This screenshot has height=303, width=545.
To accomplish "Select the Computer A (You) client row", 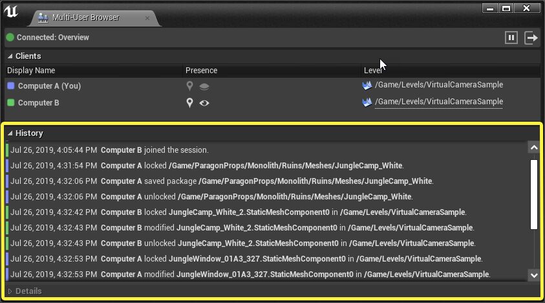I will 273,85.
